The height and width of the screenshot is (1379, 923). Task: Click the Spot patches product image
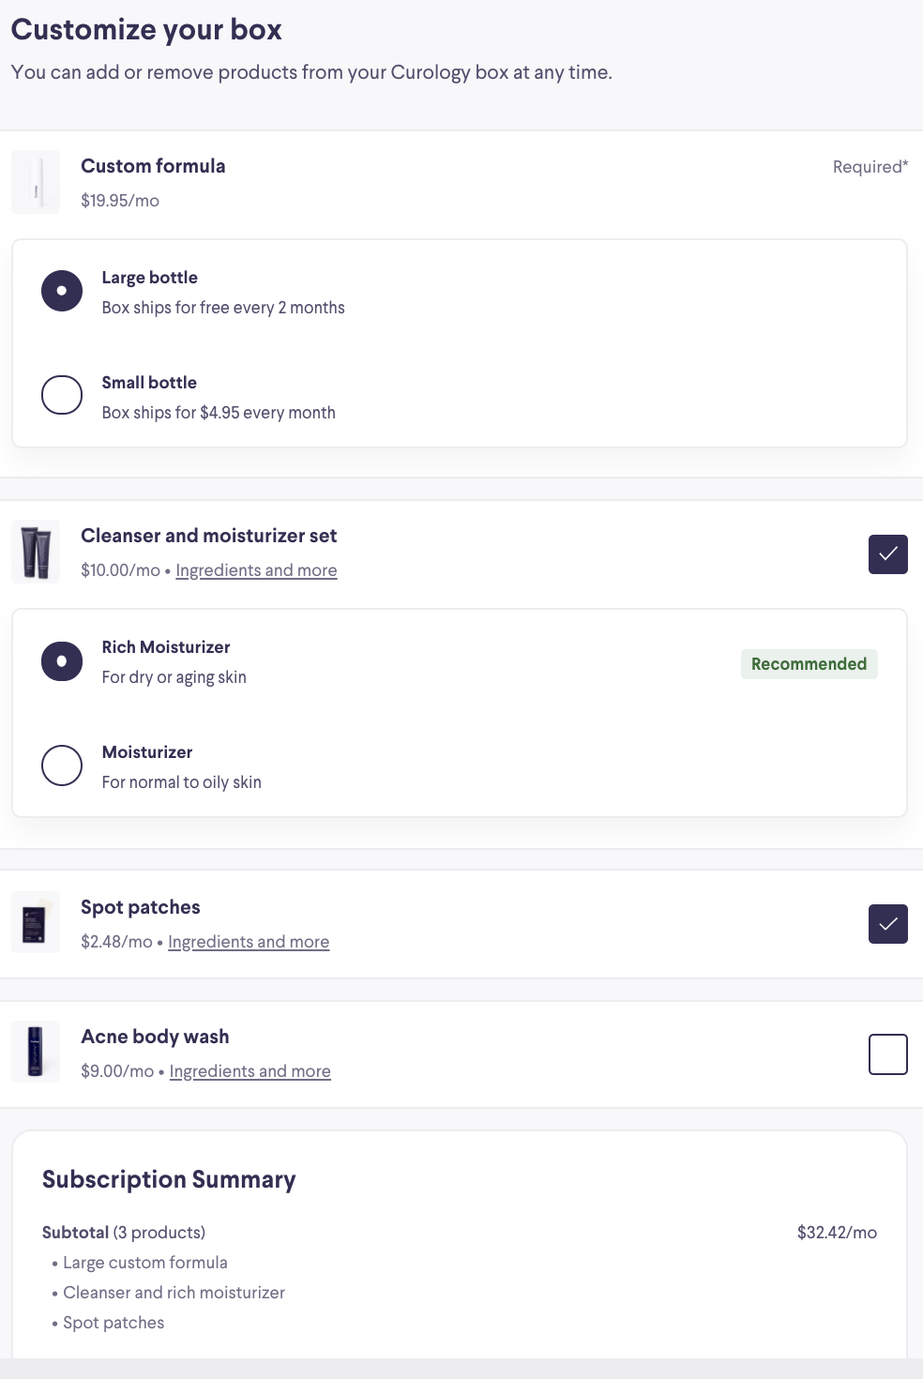click(36, 923)
